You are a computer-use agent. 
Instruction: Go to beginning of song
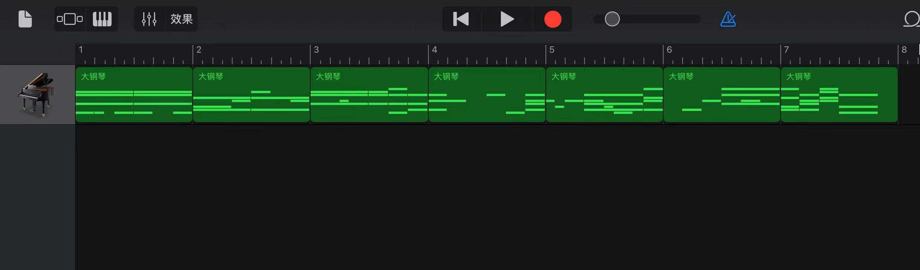(x=461, y=19)
